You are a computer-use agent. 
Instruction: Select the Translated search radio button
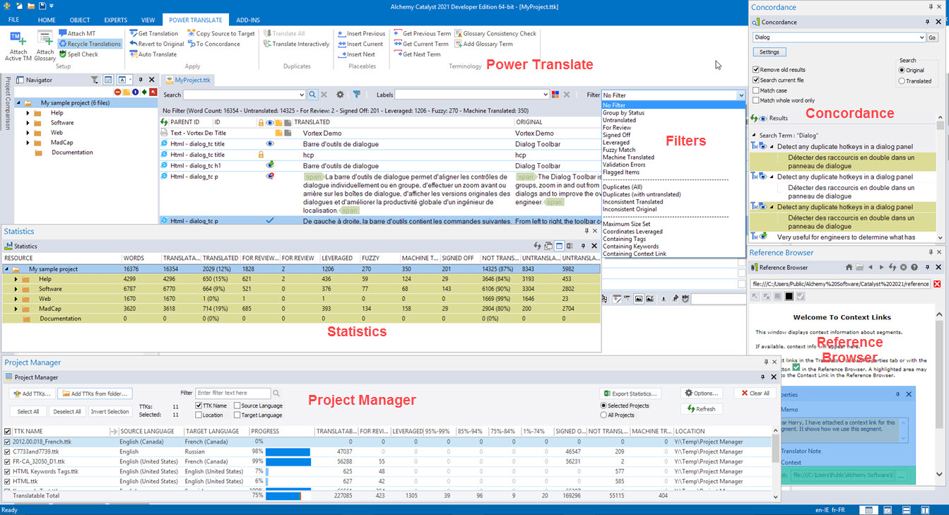pos(902,81)
